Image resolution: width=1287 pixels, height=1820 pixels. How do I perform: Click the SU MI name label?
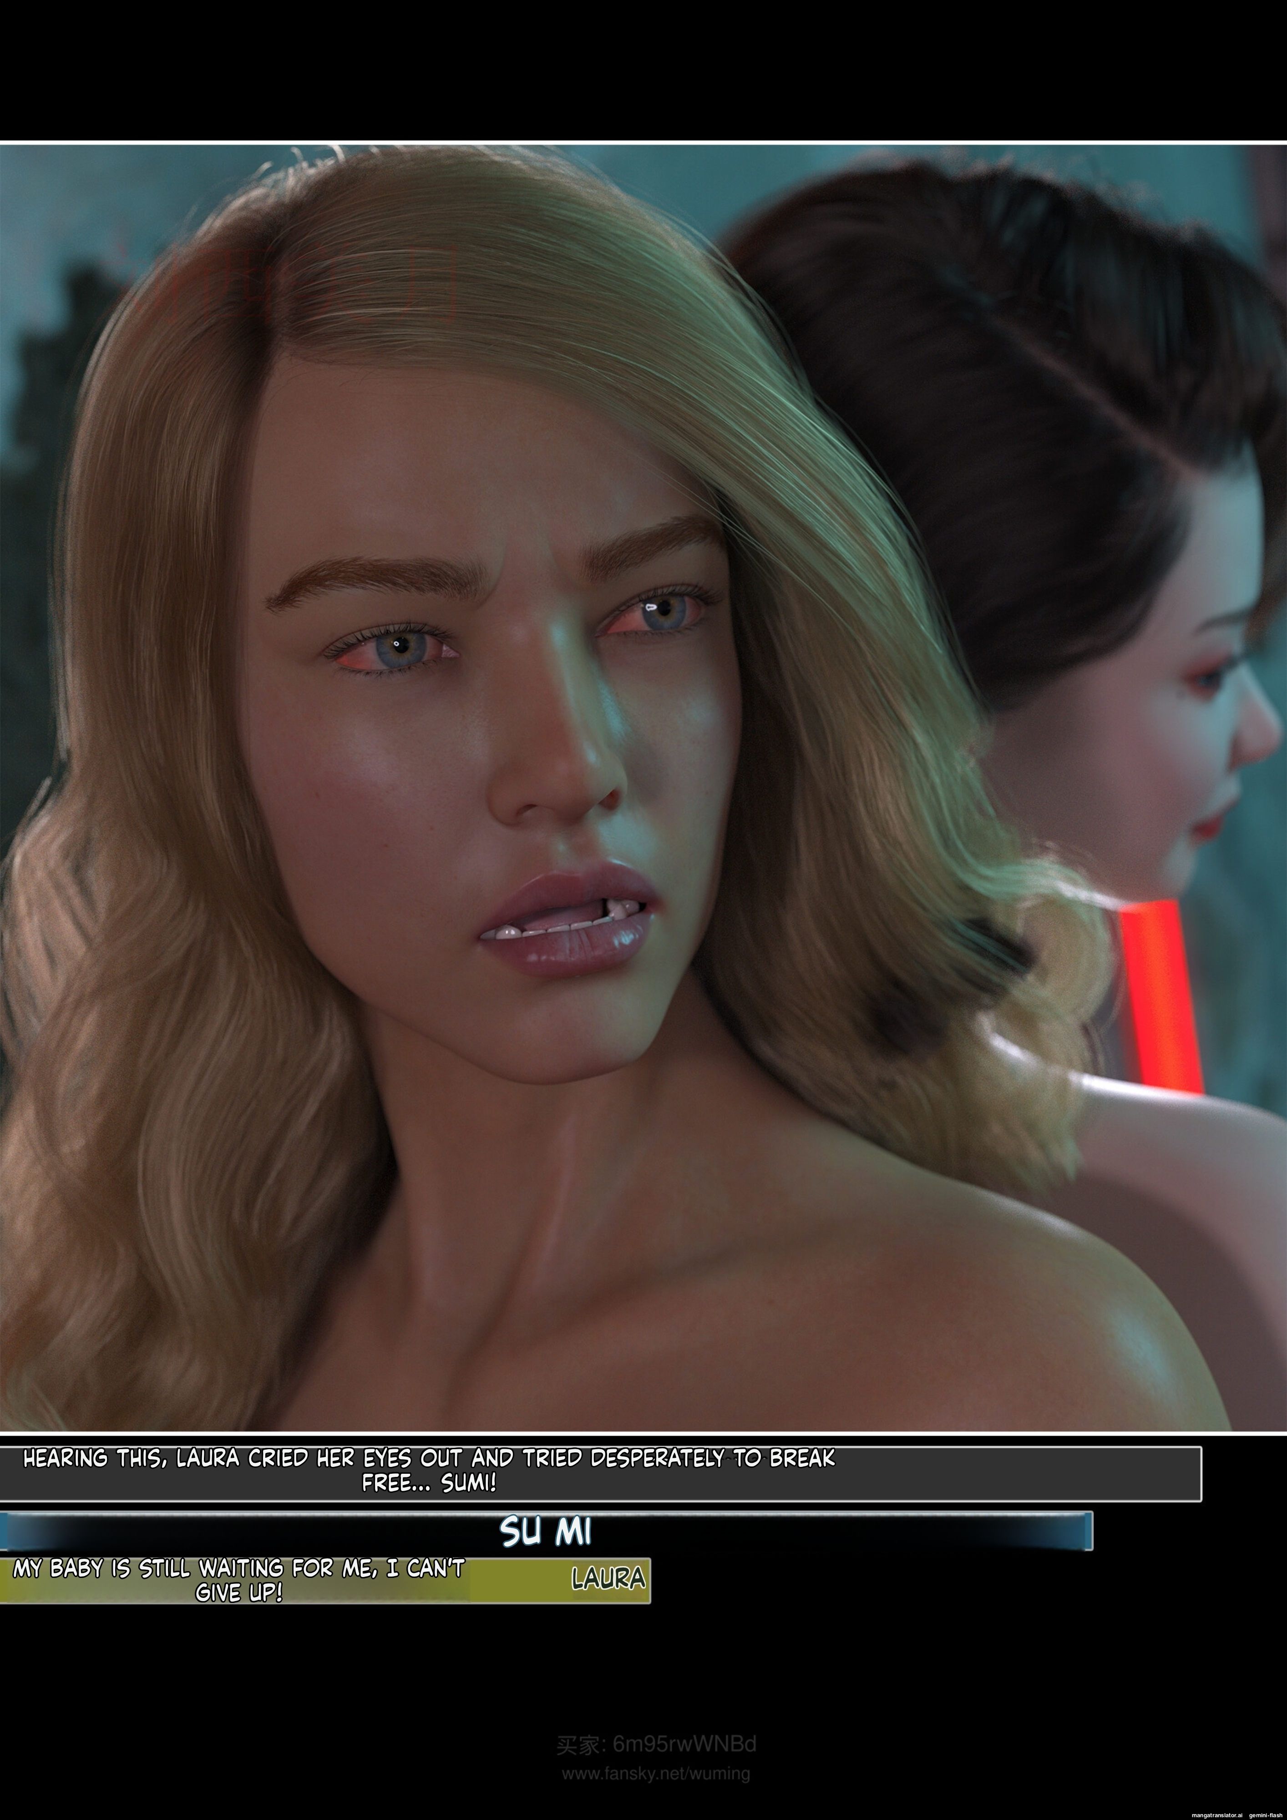coord(546,1532)
